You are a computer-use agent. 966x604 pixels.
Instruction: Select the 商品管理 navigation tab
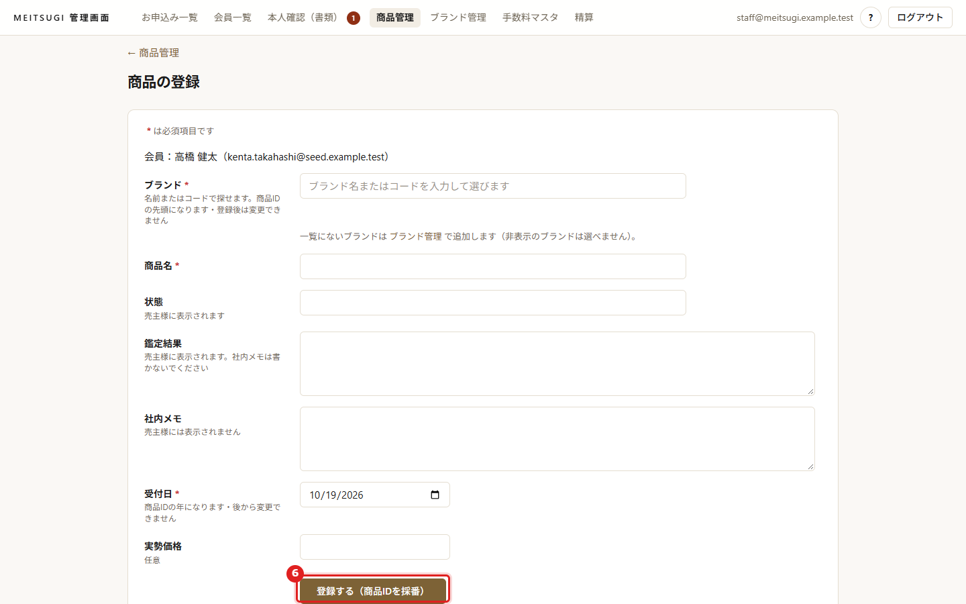point(395,17)
